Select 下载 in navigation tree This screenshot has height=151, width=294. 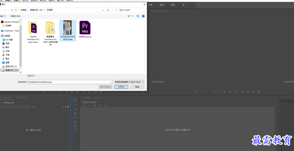[7, 55]
